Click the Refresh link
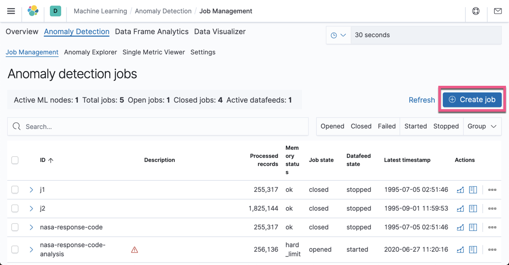 point(422,100)
